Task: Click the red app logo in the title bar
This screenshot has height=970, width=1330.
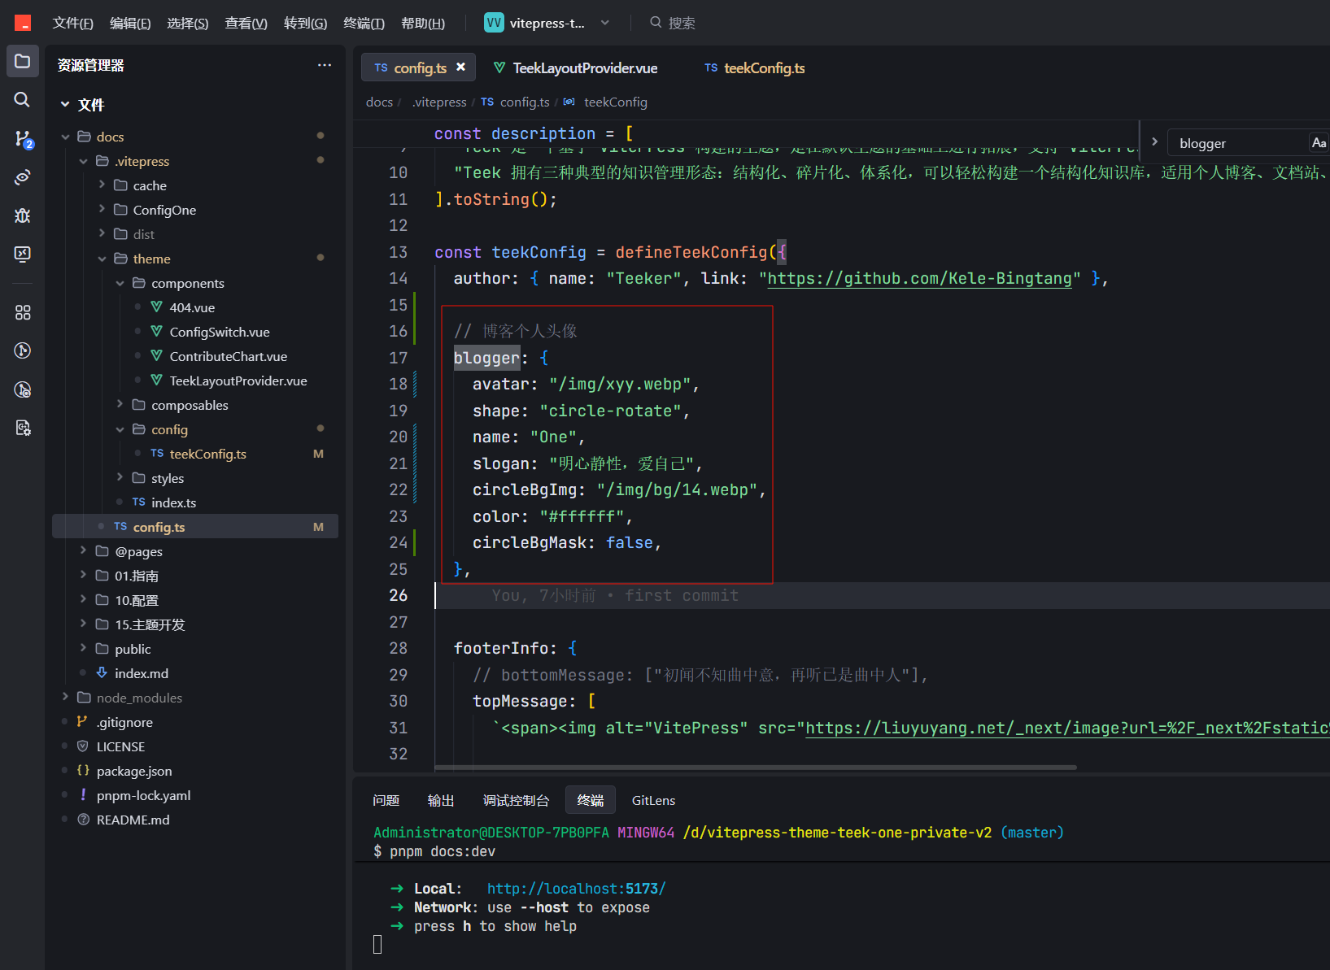Action: pos(23,23)
